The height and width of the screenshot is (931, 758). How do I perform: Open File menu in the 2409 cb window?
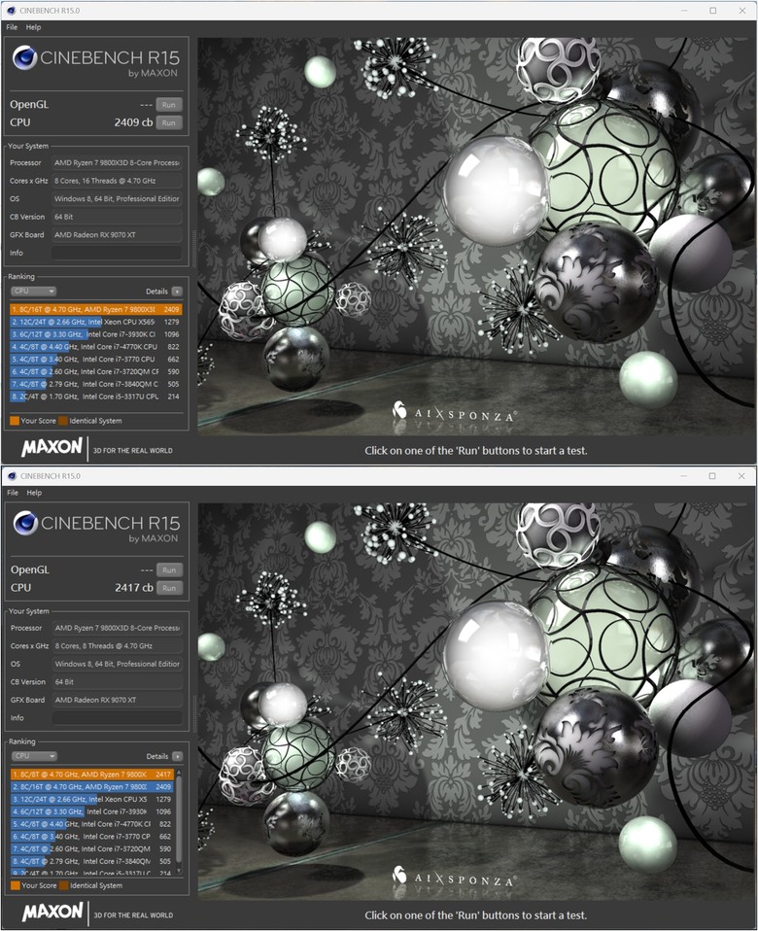(x=12, y=27)
